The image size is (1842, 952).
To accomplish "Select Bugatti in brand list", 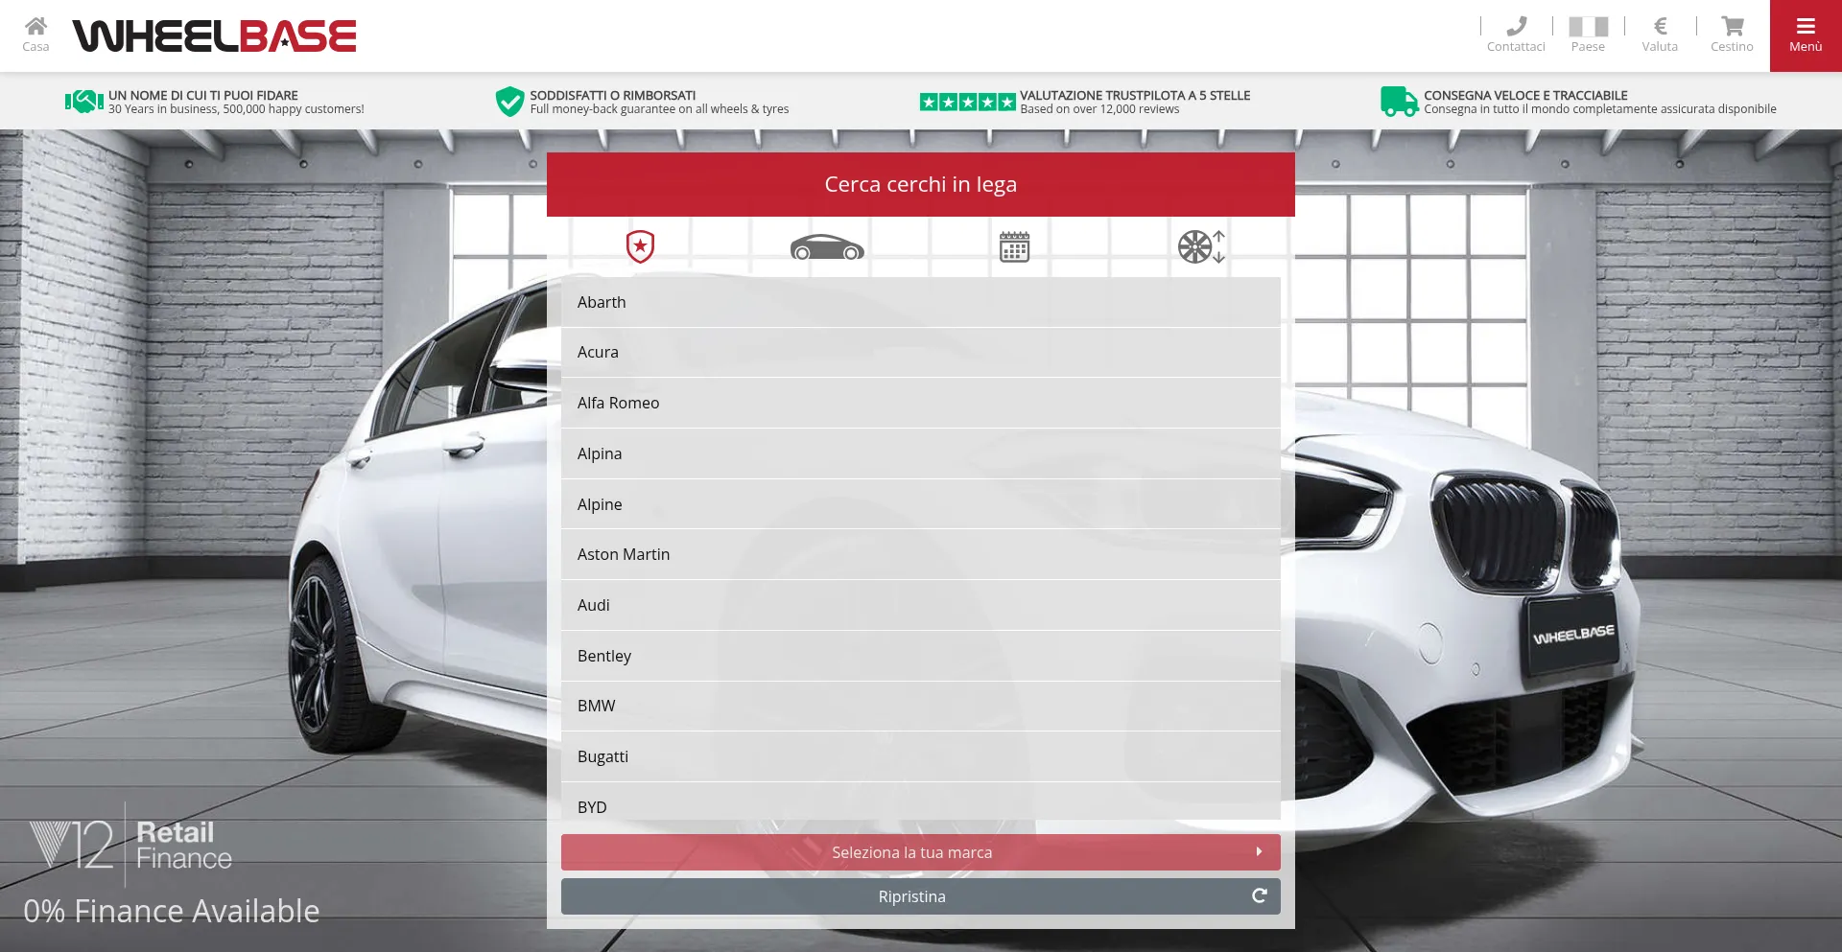I will point(921,757).
